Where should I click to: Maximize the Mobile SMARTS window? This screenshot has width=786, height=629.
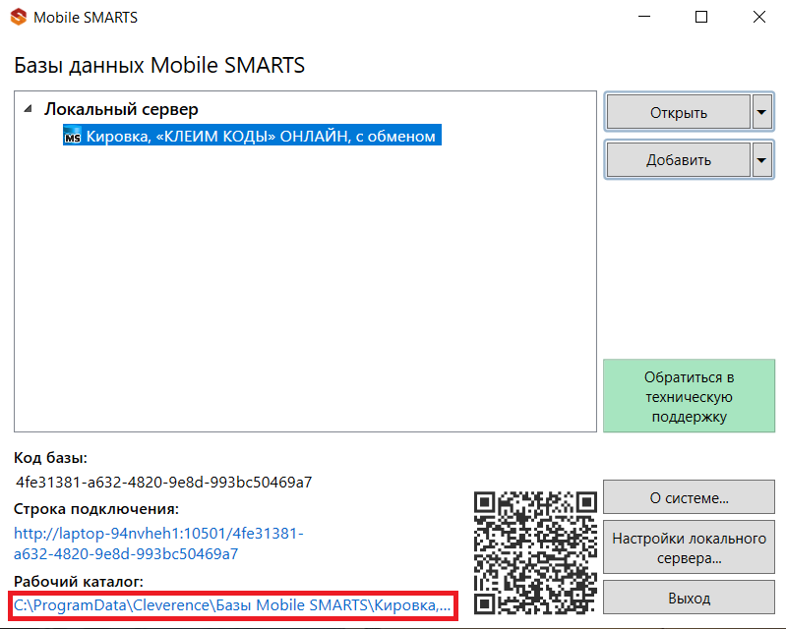coord(701,17)
